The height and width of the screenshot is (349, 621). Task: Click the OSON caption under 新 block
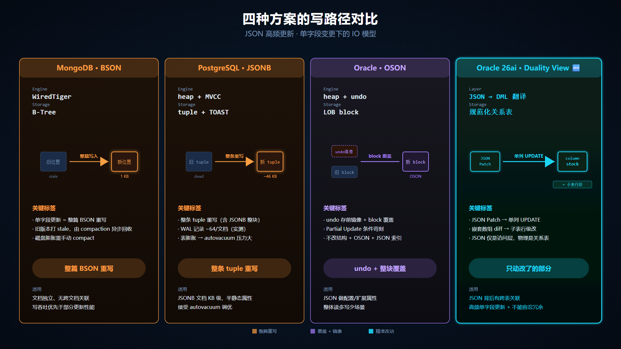pos(416,176)
